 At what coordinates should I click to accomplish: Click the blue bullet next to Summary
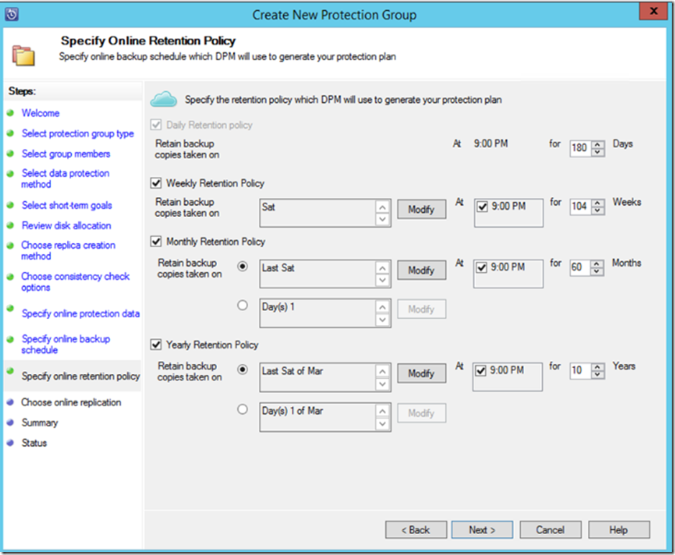[x=10, y=423]
